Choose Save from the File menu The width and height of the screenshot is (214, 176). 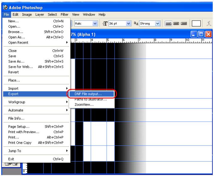(x=36, y=56)
